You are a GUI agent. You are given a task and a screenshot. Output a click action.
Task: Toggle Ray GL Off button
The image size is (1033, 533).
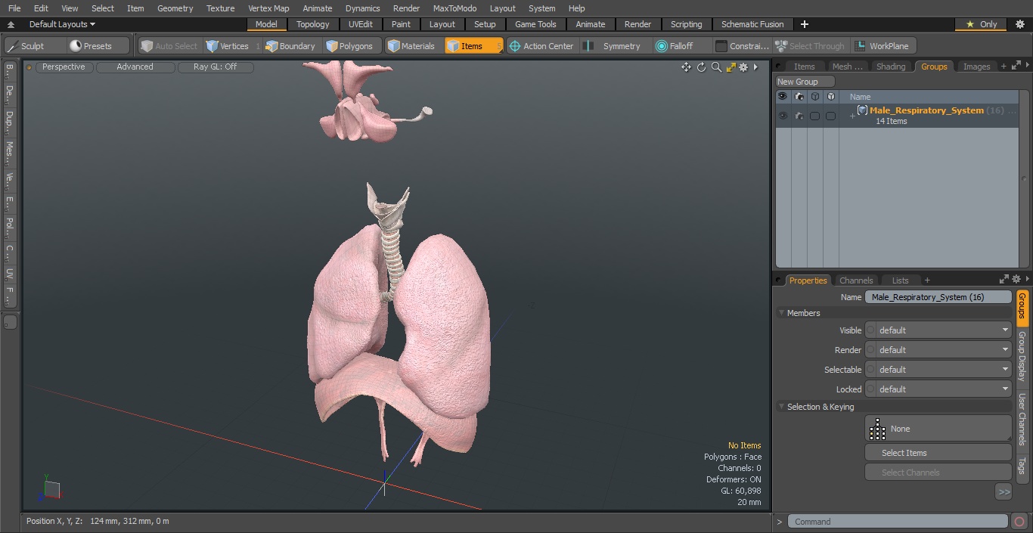[215, 67]
